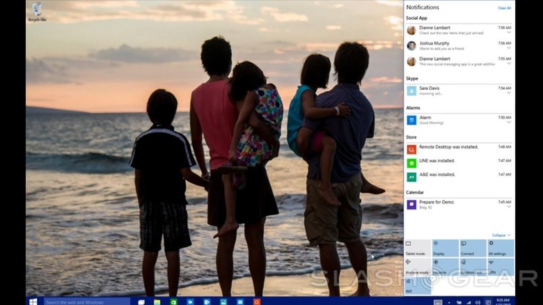
Task: Click the 'Search the web and Windows' box
Action: (86, 302)
